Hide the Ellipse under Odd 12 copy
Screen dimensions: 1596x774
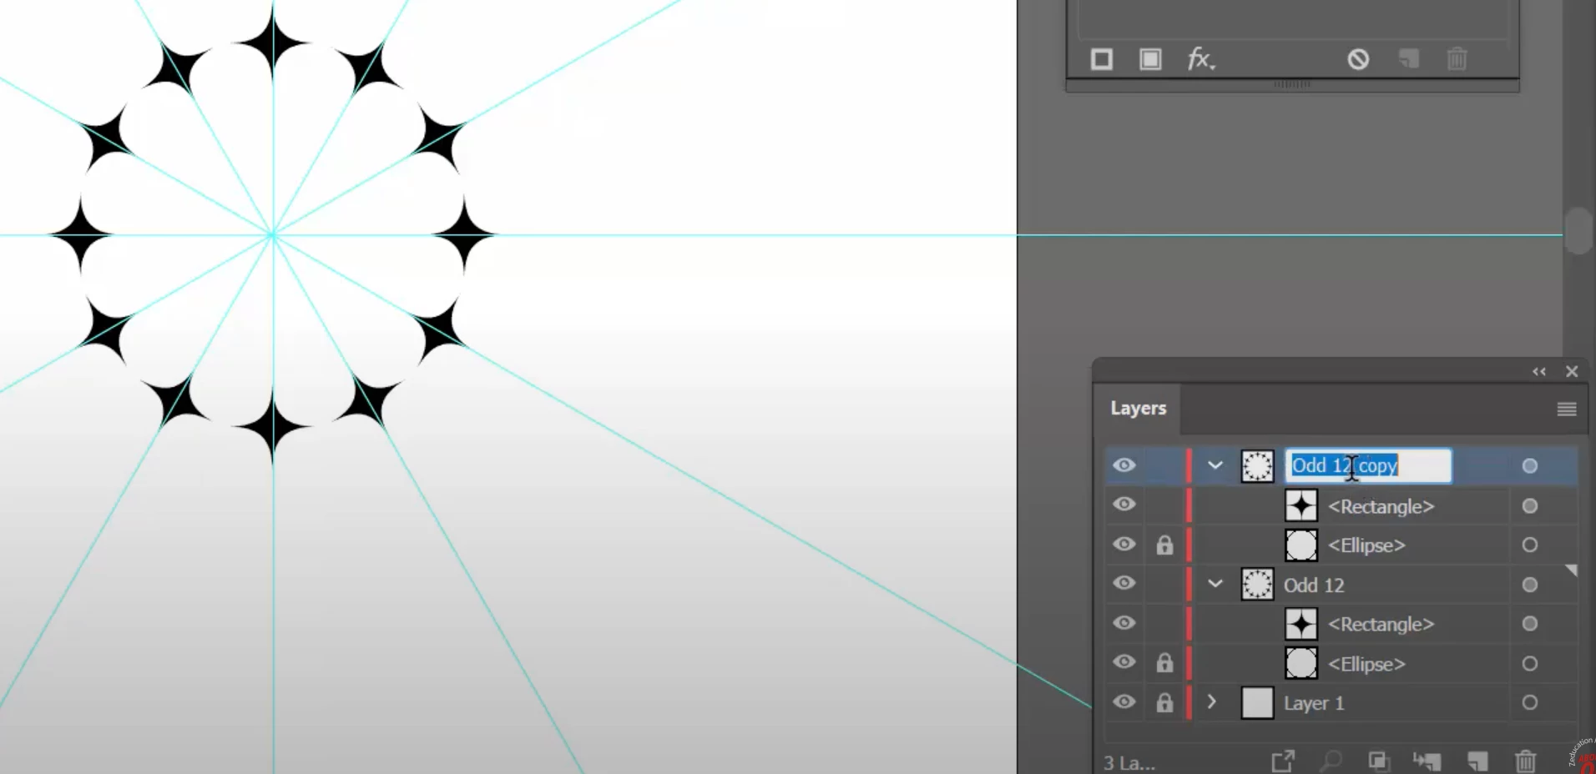click(1124, 544)
